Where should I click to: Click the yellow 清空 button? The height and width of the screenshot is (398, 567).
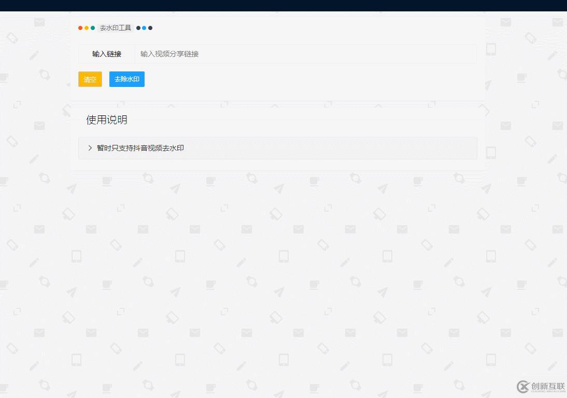pyautogui.click(x=90, y=79)
